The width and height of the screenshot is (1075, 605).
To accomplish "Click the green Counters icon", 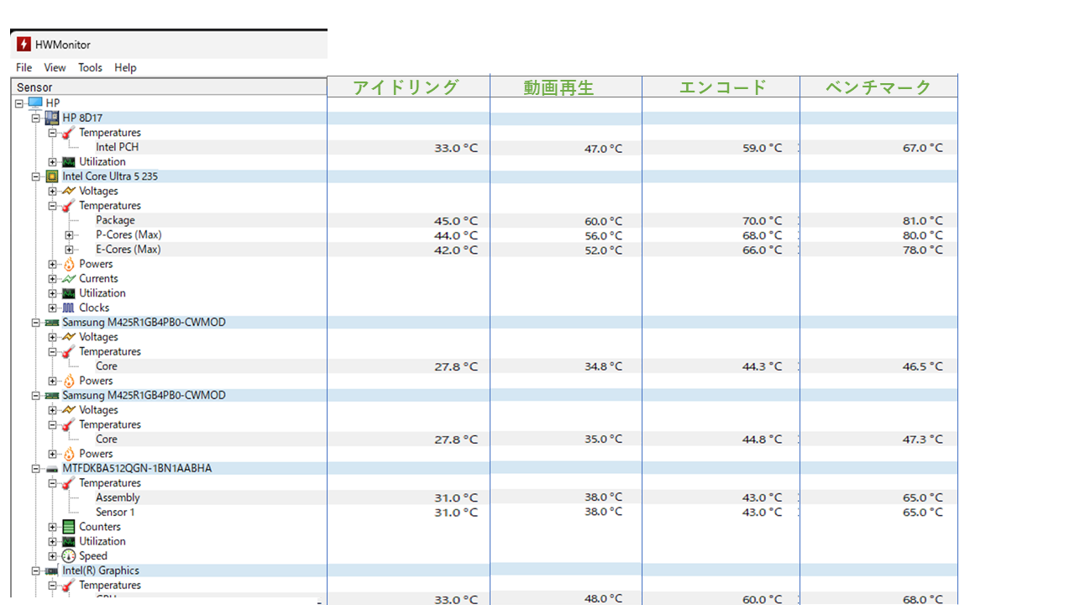I will pyautogui.click(x=69, y=527).
